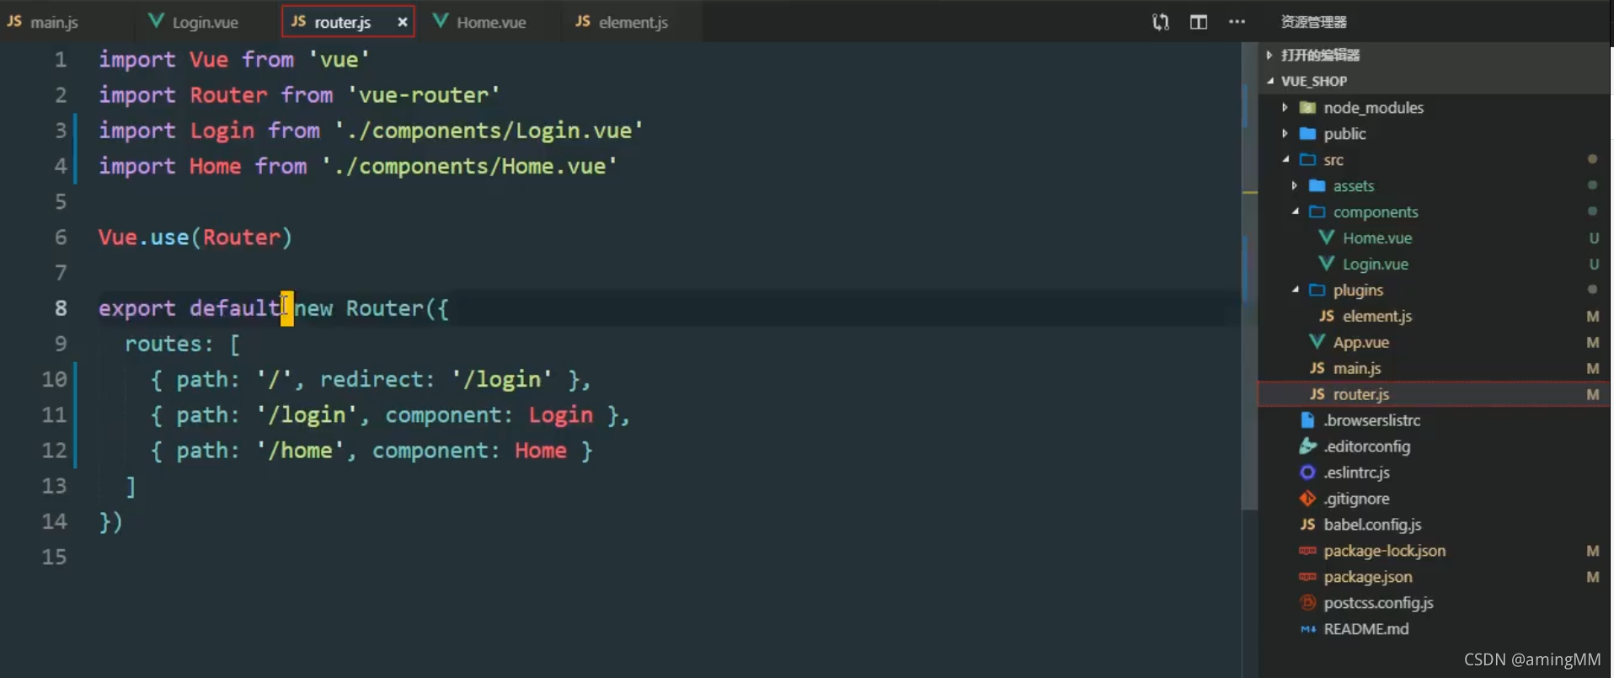The height and width of the screenshot is (678, 1614).
Task: Click the '/home' path string on line 12
Action: [301, 451]
